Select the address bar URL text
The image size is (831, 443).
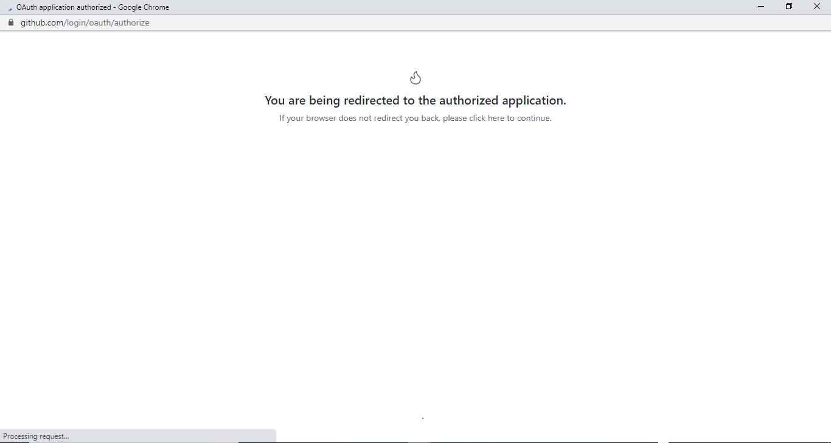pos(85,22)
